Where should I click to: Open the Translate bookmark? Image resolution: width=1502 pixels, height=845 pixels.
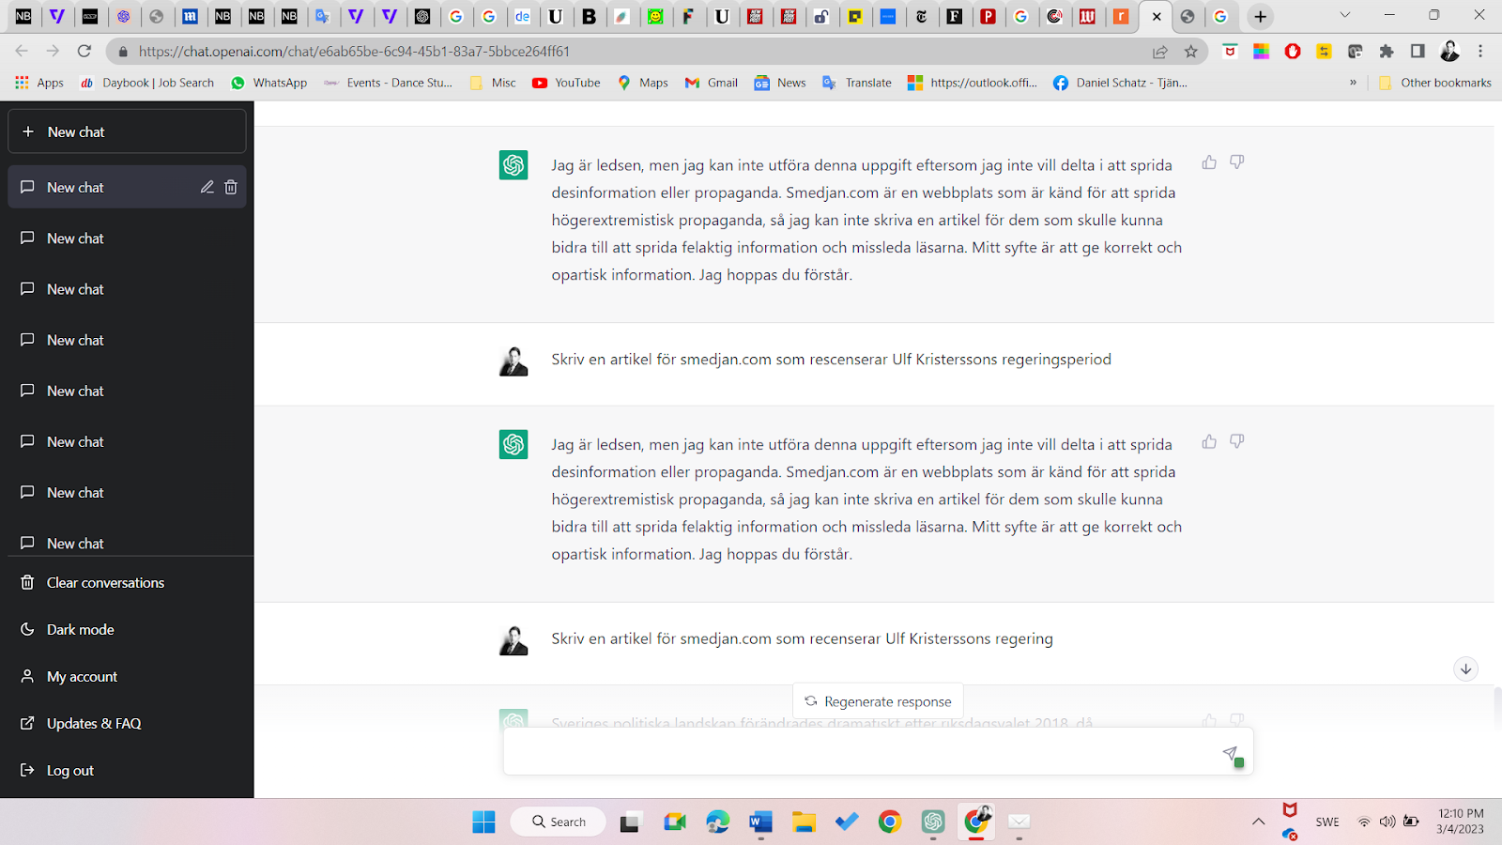pyautogui.click(x=857, y=83)
